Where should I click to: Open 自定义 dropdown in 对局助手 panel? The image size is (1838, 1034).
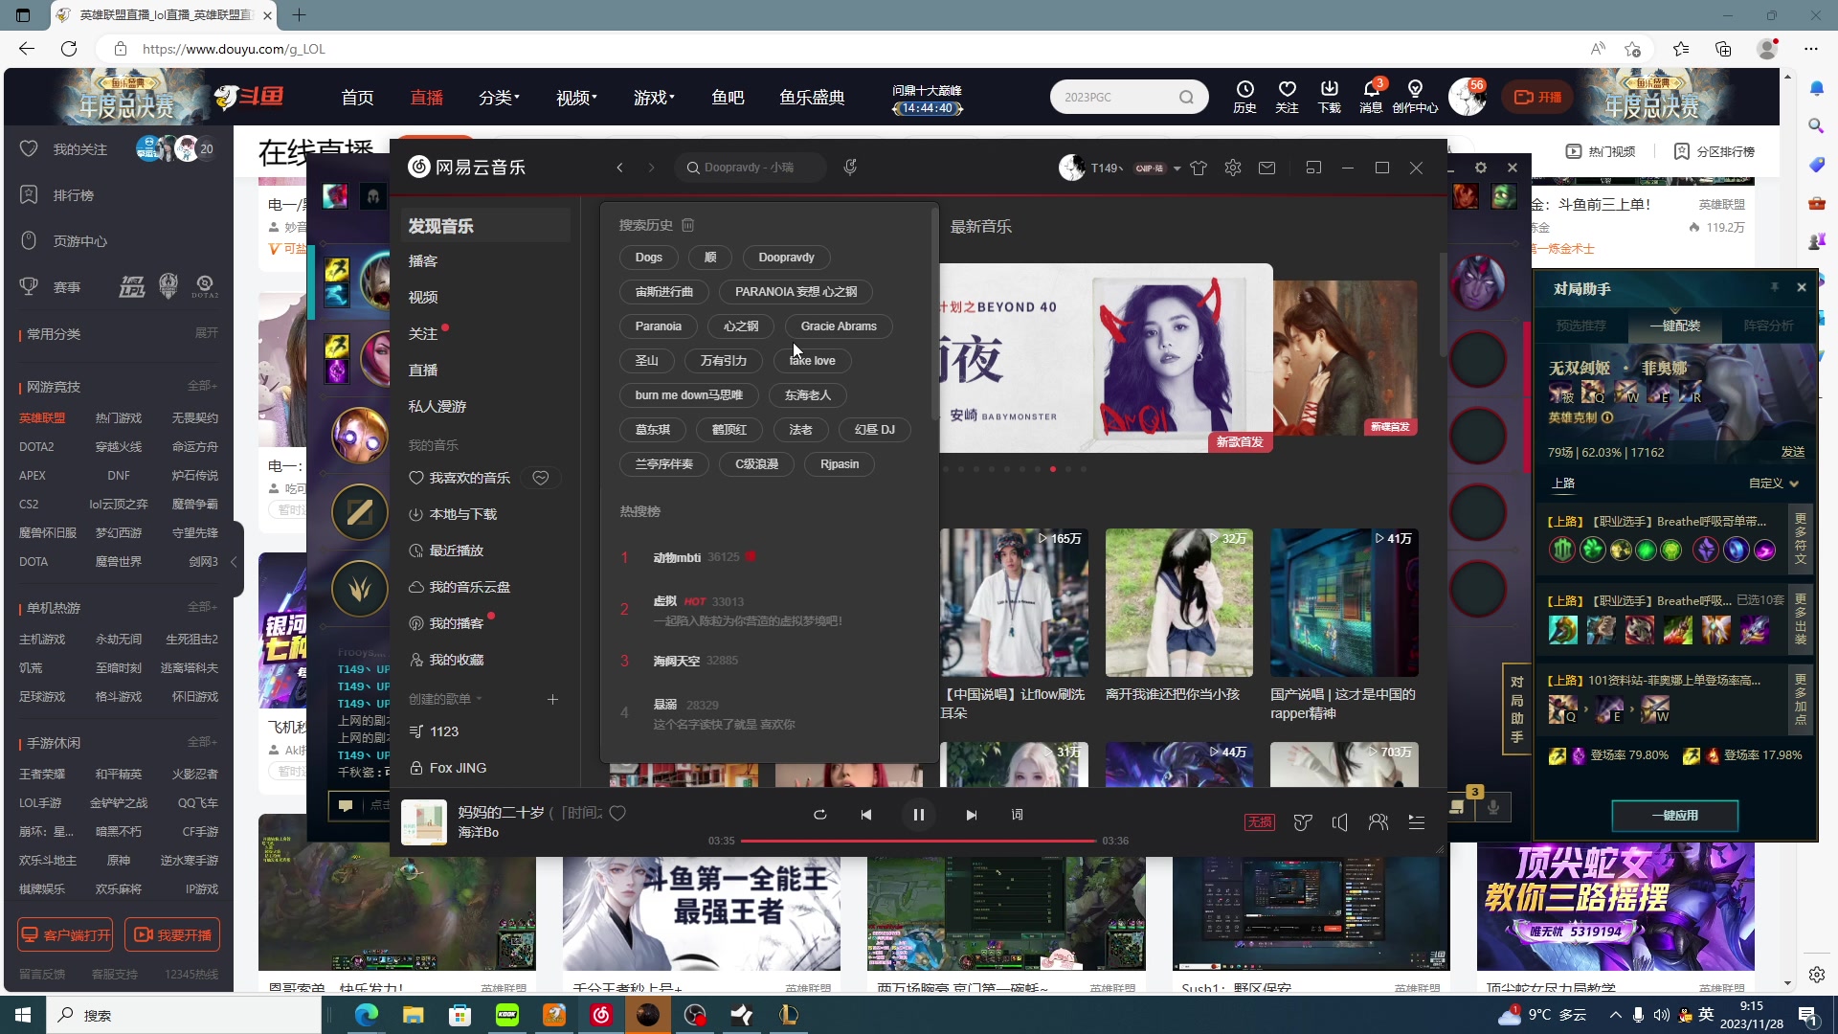point(1774,483)
